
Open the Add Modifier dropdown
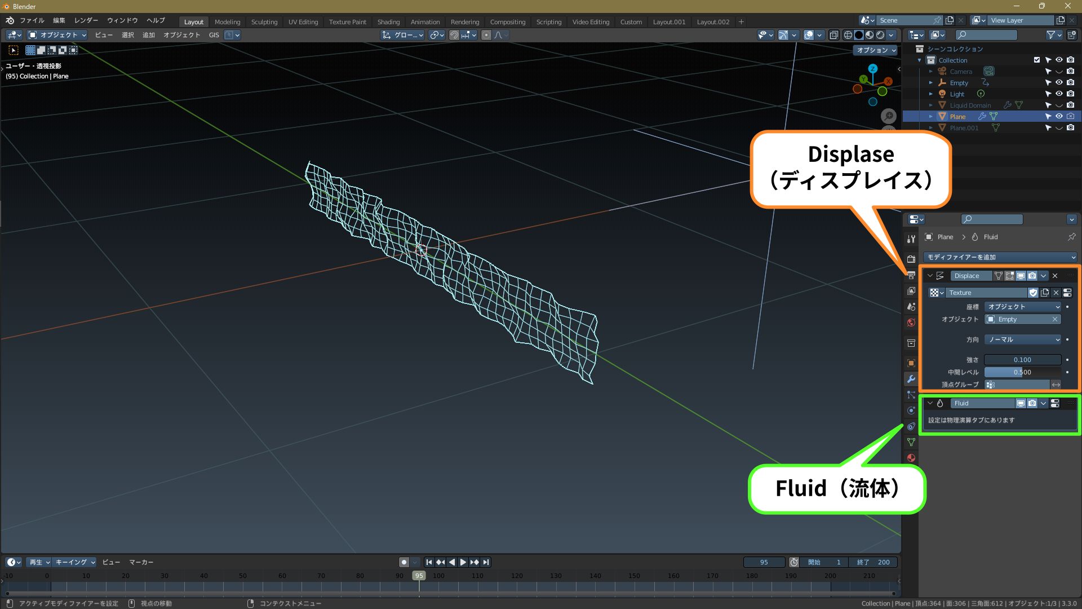tap(1000, 257)
